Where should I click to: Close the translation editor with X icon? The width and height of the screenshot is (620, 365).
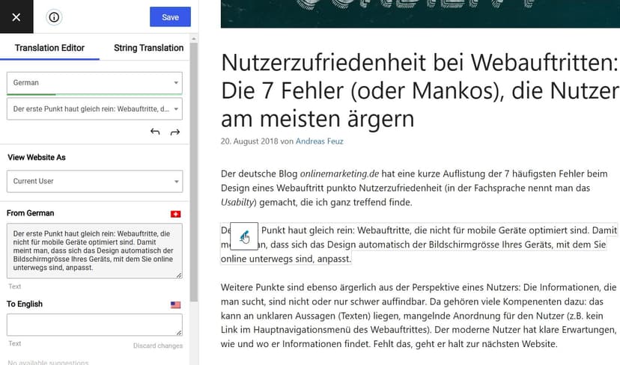(x=16, y=17)
